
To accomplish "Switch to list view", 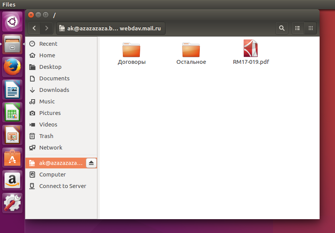I will click(297, 28).
